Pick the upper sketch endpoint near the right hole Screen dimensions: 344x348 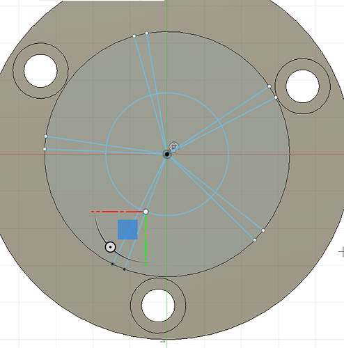coord(269,86)
